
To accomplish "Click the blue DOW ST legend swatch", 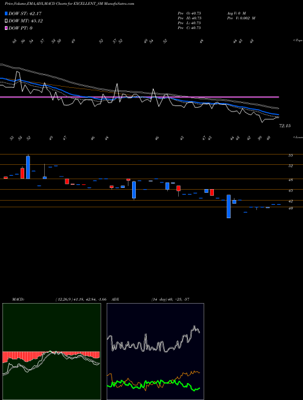I will (6, 13).
